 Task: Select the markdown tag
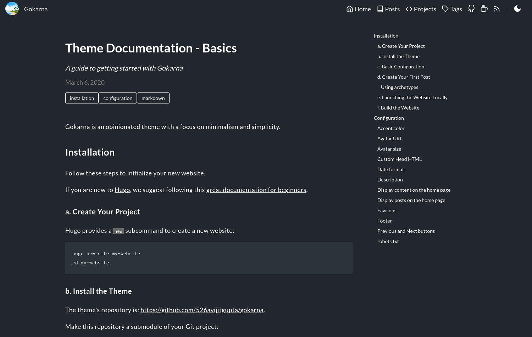pos(153,98)
